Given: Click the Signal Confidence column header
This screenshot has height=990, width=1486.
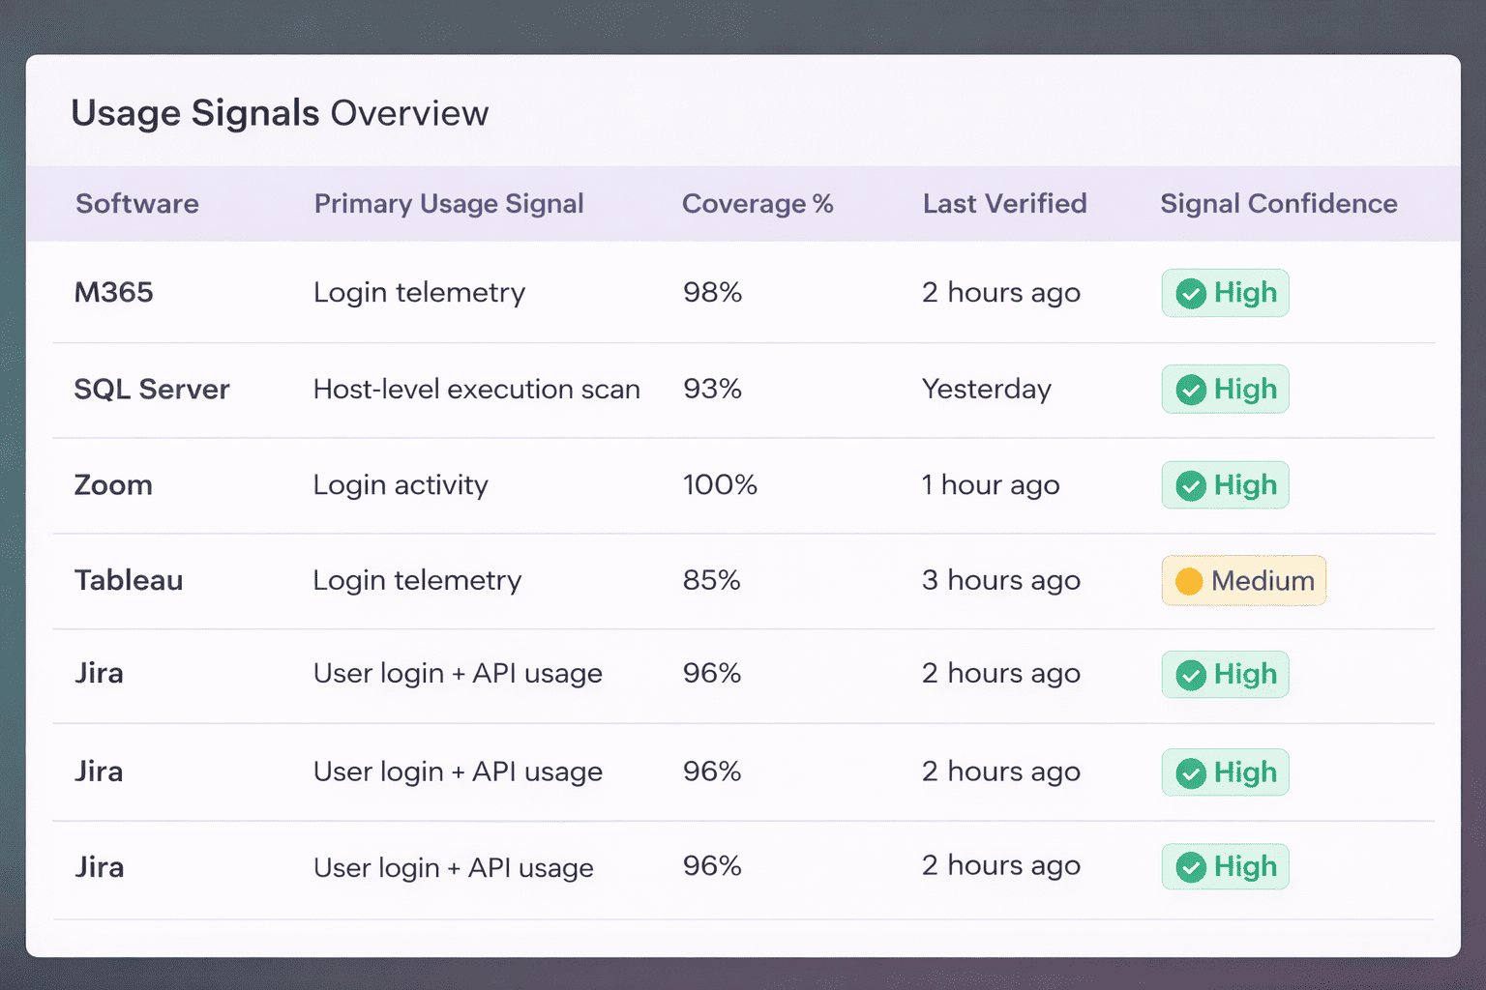Looking at the screenshot, I should tap(1278, 204).
